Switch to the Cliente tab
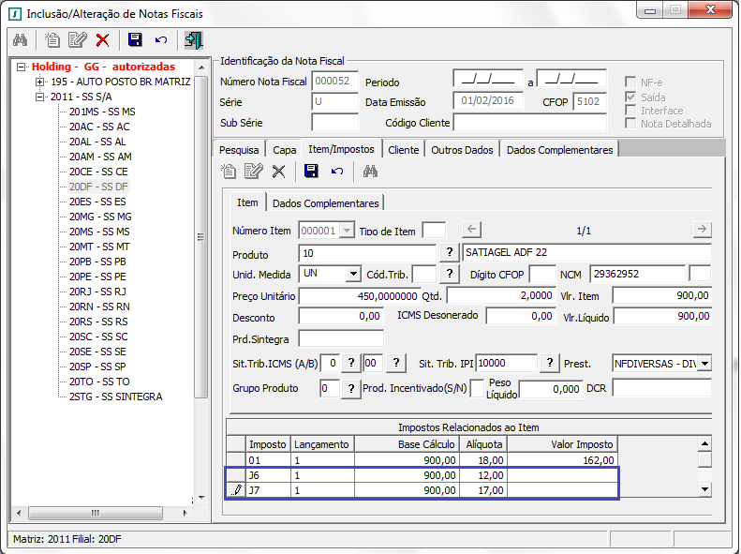 click(x=403, y=150)
